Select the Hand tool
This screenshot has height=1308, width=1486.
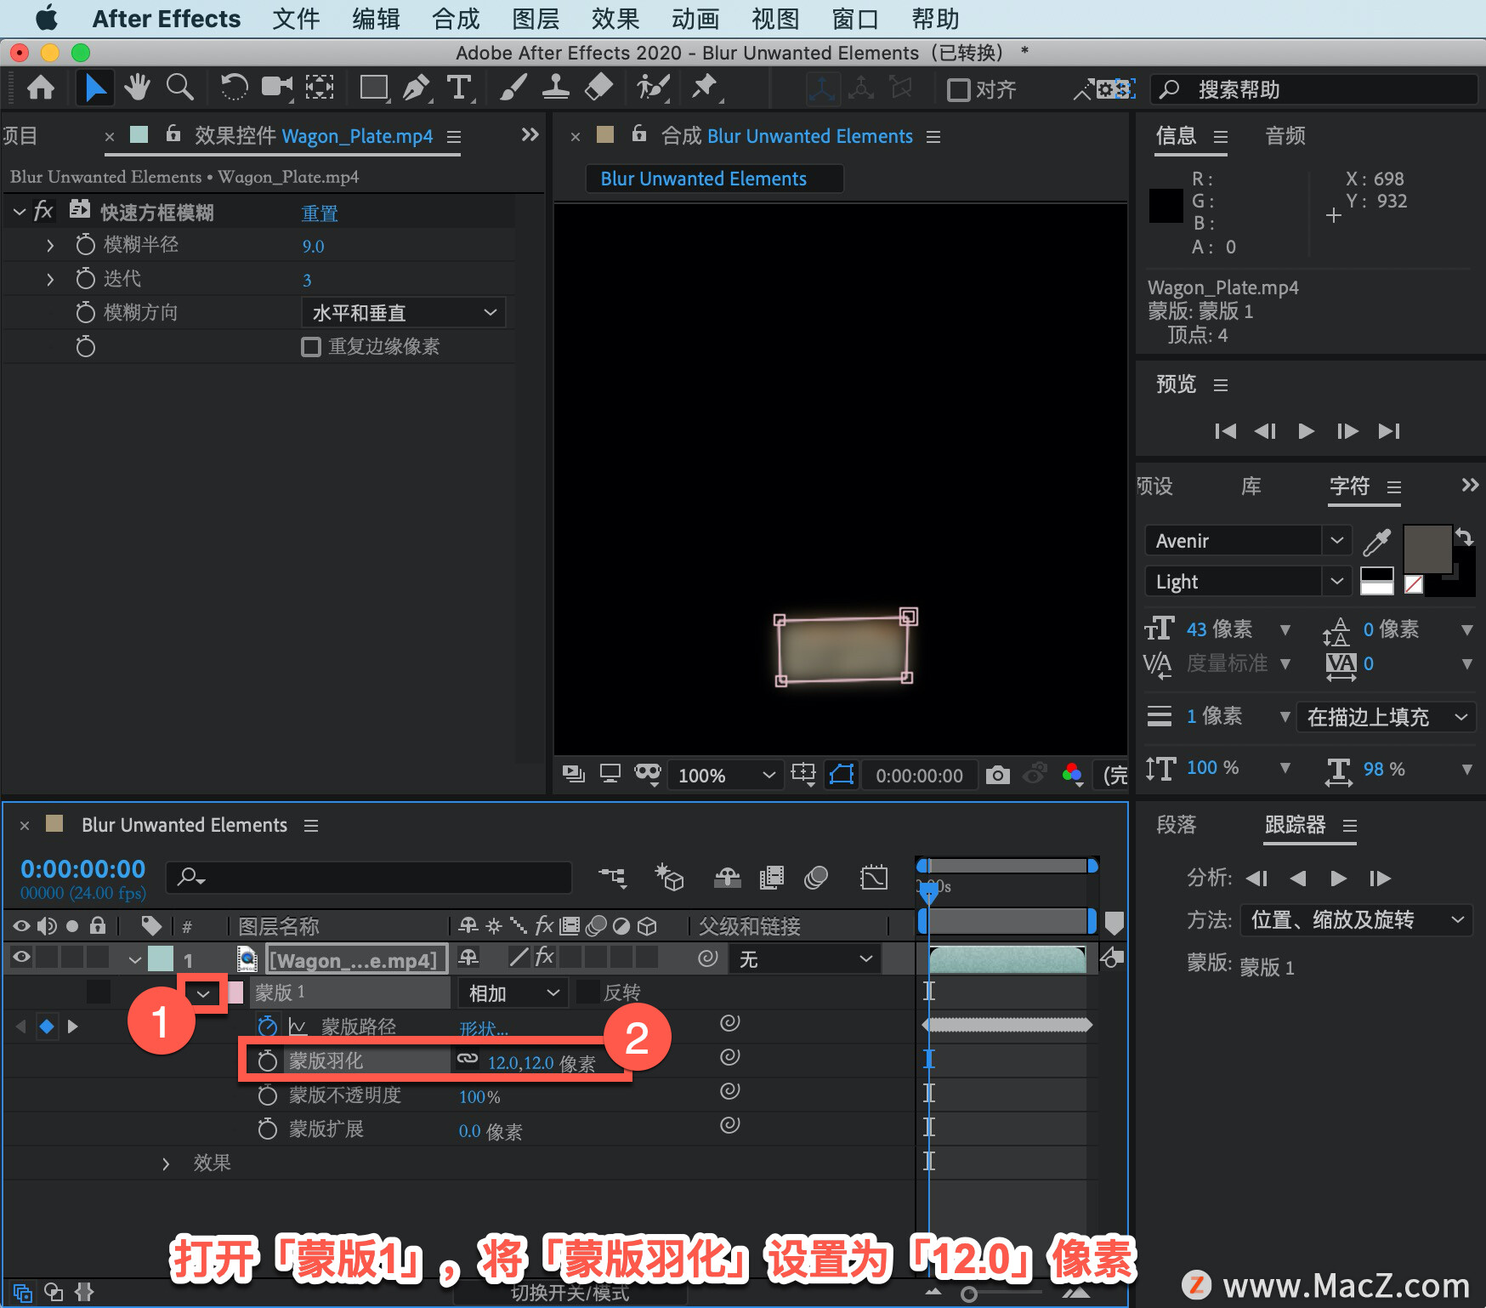coord(137,88)
